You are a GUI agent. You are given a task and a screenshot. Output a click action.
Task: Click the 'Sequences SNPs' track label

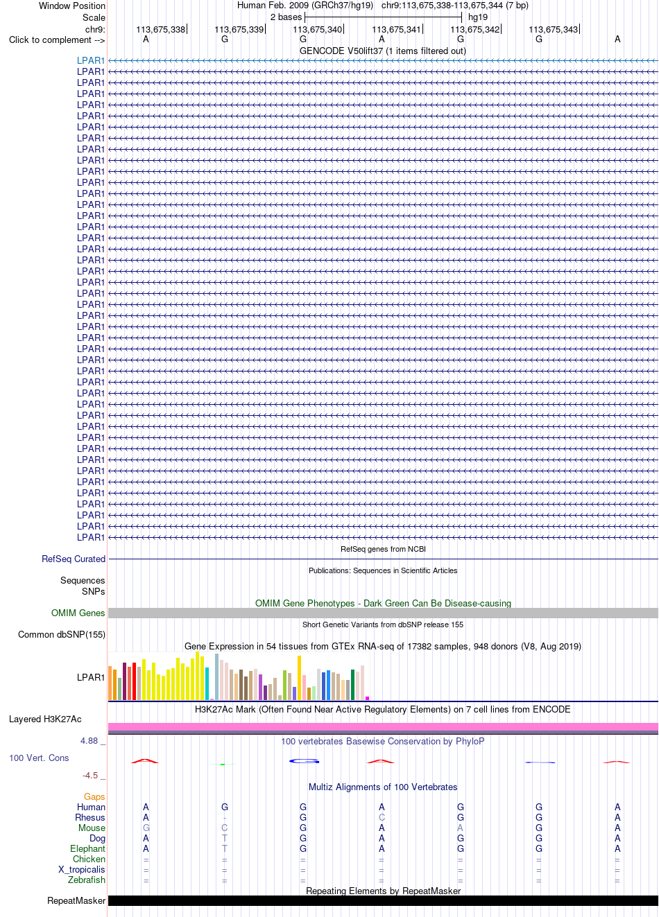83,586
